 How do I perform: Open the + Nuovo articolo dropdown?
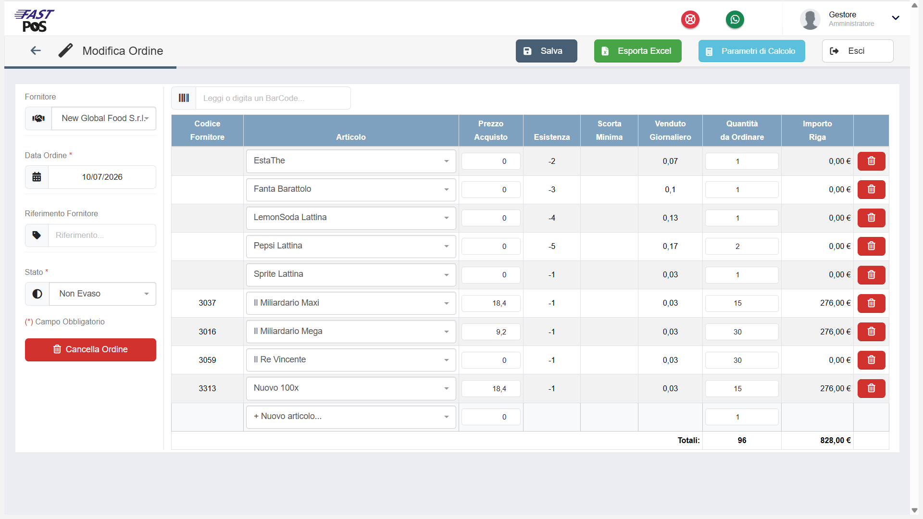pyautogui.click(x=351, y=417)
